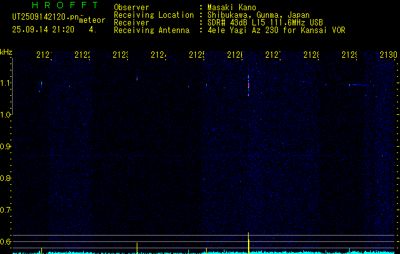
Task: Click the green HROFFT title text
Action: click(65, 5)
